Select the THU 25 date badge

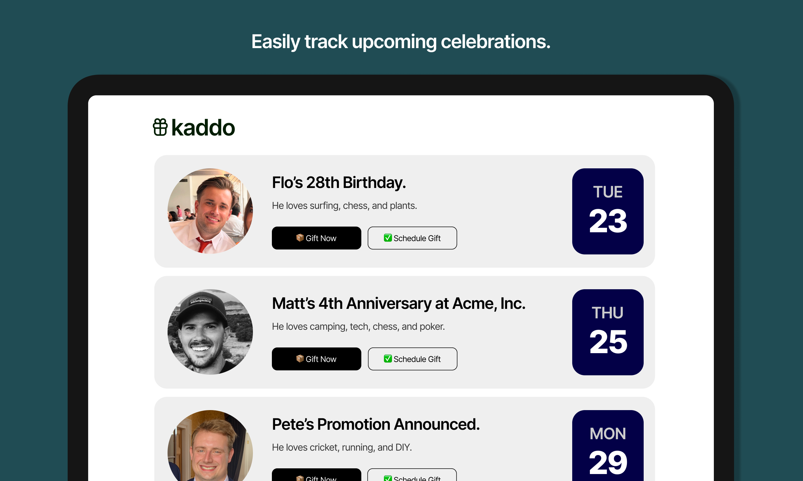click(608, 332)
